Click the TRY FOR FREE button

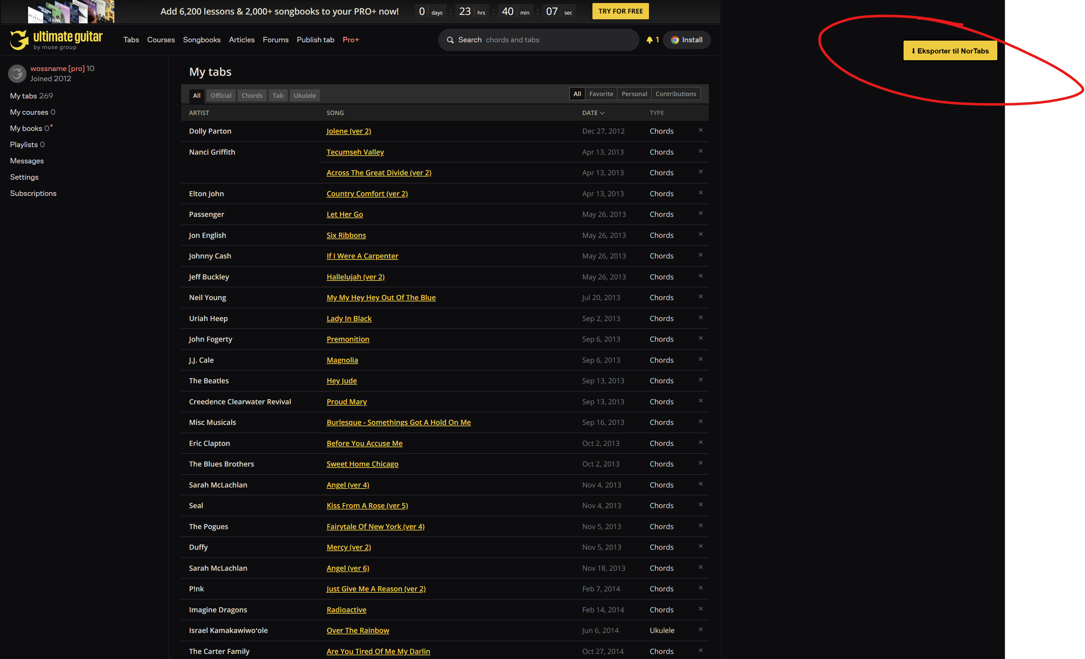click(621, 12)
